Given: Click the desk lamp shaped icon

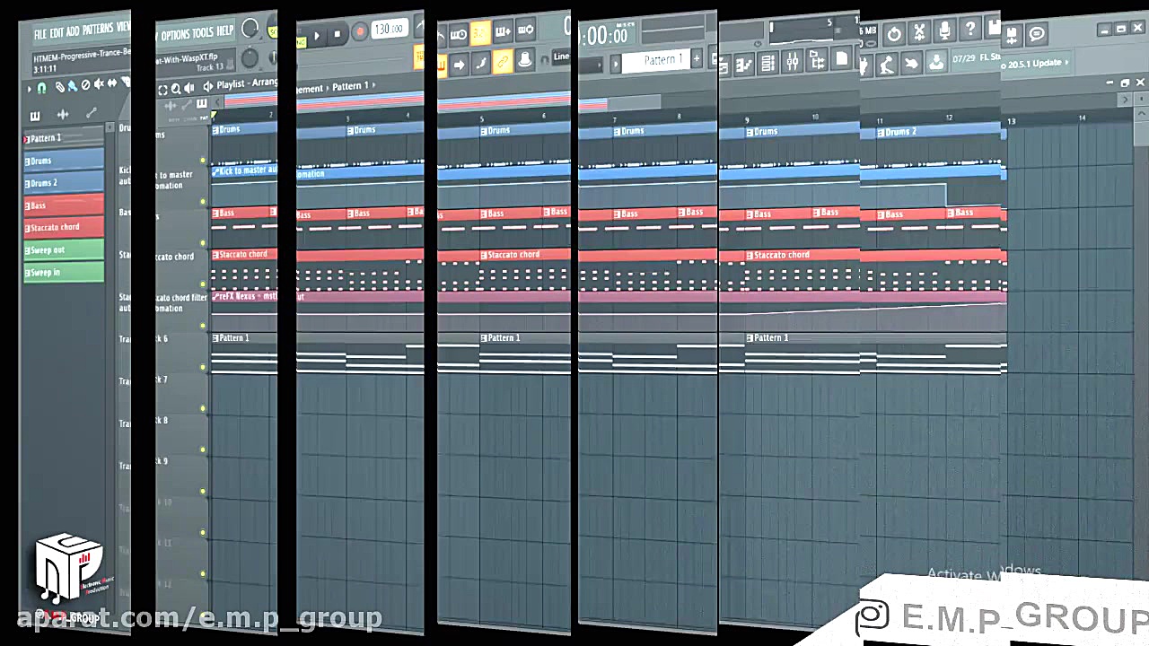Looking at the screenshot, I should pos(888,64).
